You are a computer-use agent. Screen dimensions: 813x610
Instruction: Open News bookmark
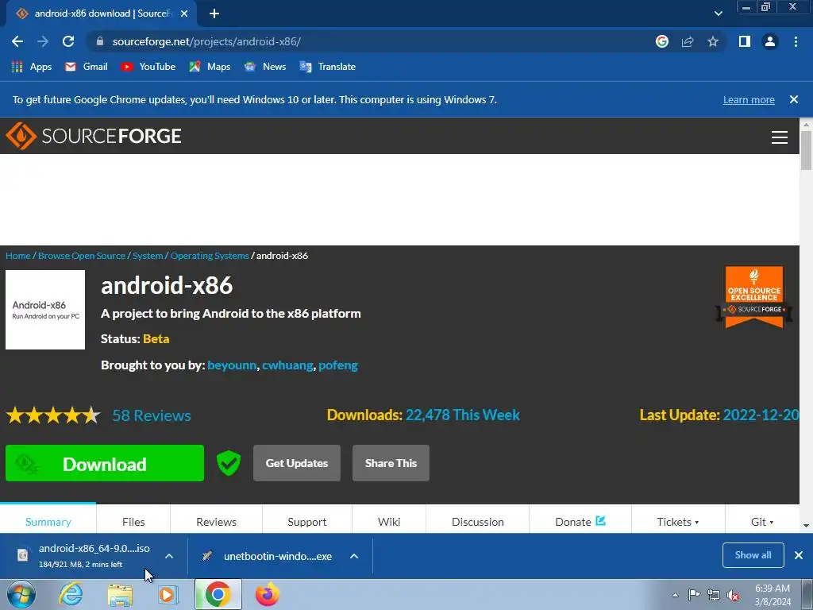(x=265, y=67)
